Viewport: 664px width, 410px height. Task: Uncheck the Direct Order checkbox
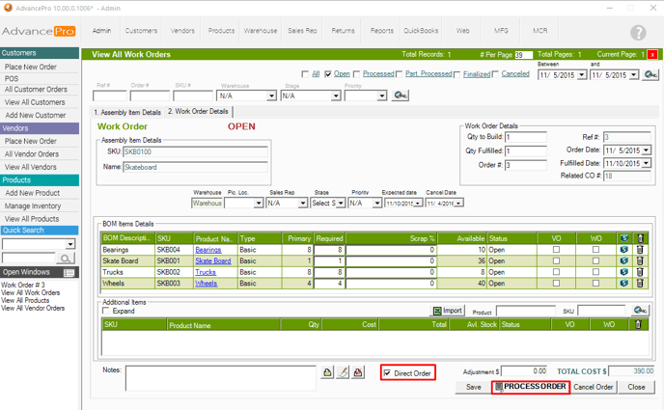click(x=388, y=372)
